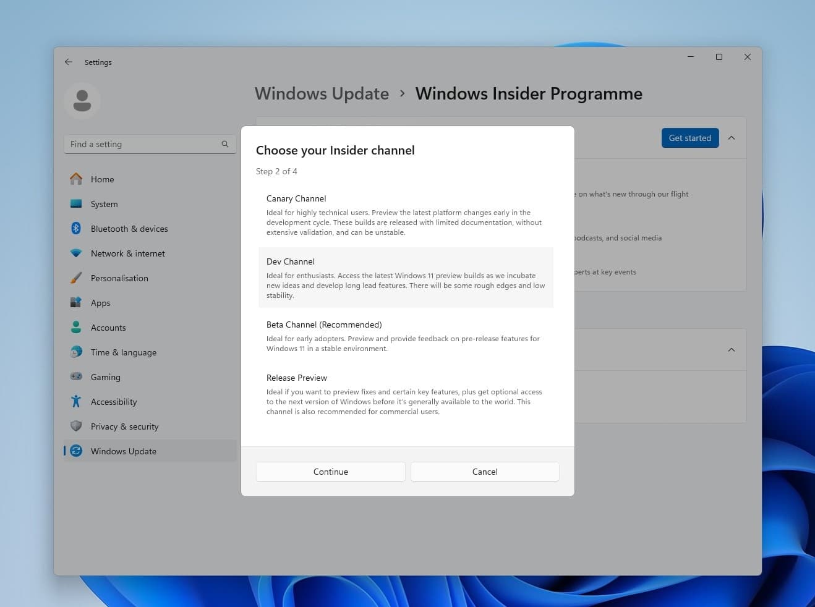This screenshot has width=815, height=607.
Task: Minimize the Settings window
Action: point(691,57)
